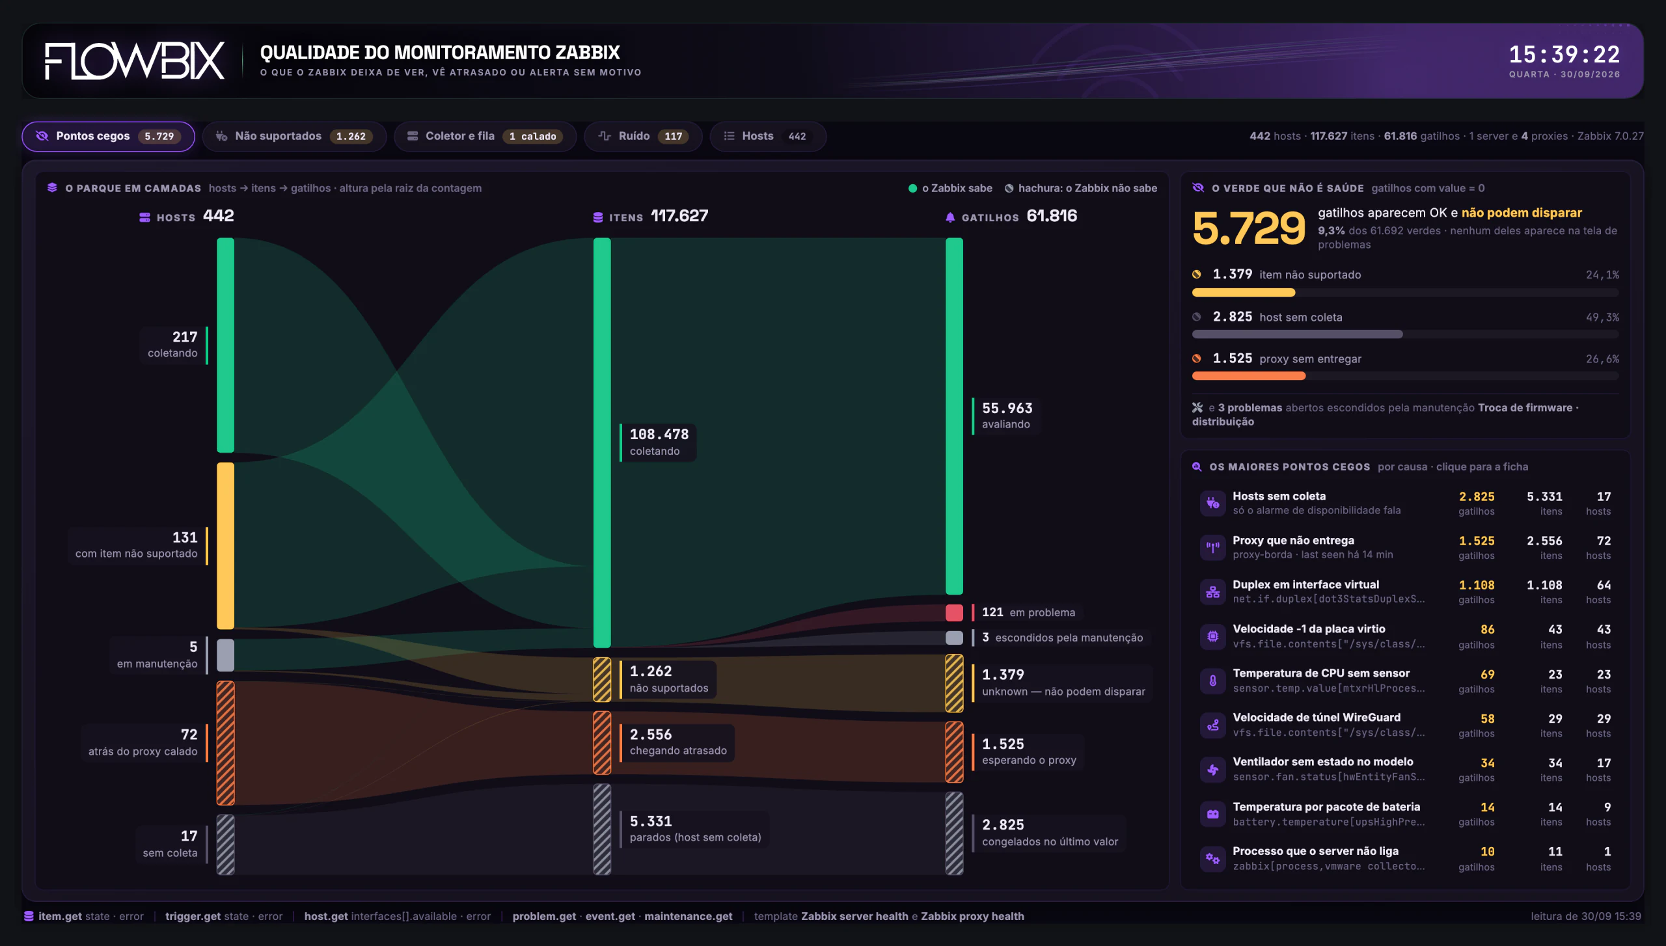
Task: Click the Temperatura por pacote de bateria battery icon
Action: click(x=1212, y=814)
